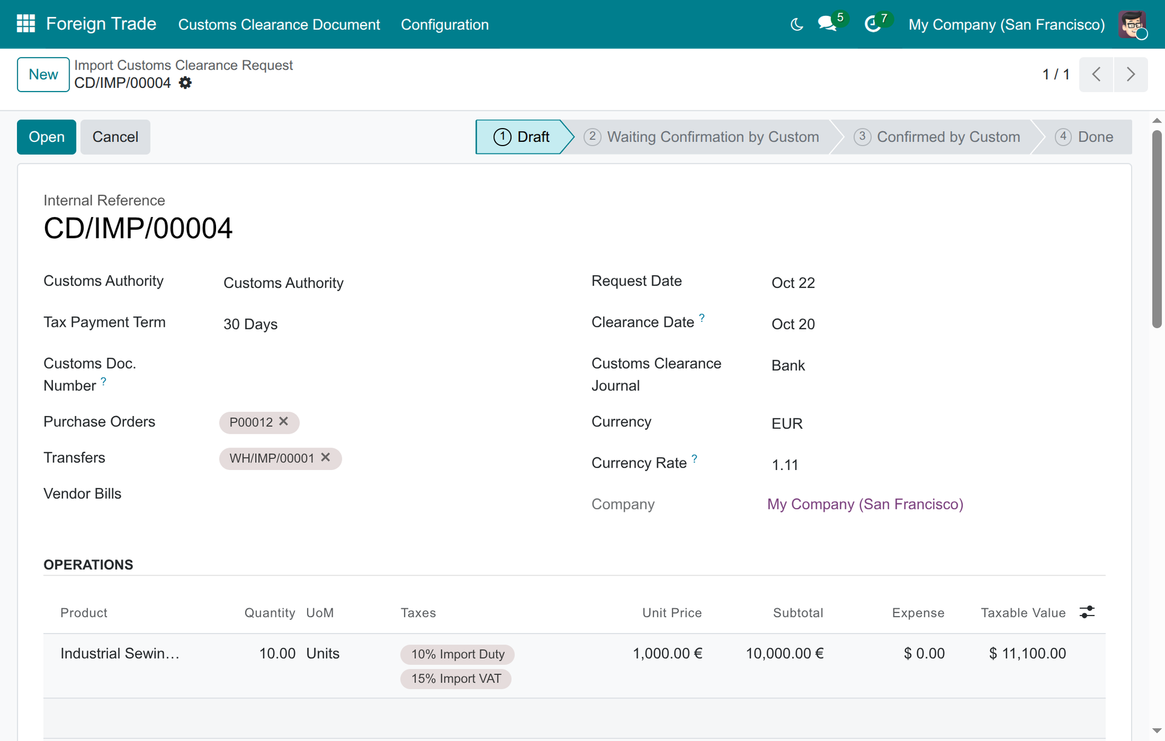This screenshot has height=741, width=1165.
Task: Open the Import Customs Clearance Request breadcrumb
Action: click(x=183, y=65)
